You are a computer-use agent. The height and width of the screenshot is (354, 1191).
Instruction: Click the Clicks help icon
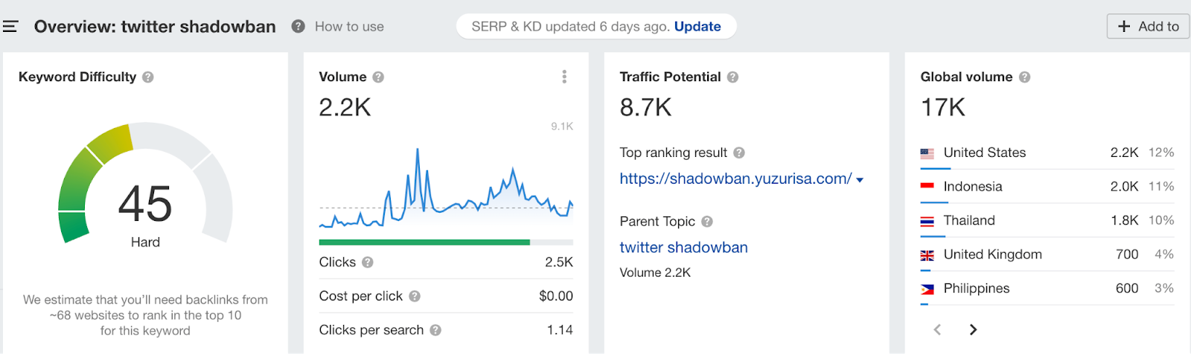tap(368, 262)
